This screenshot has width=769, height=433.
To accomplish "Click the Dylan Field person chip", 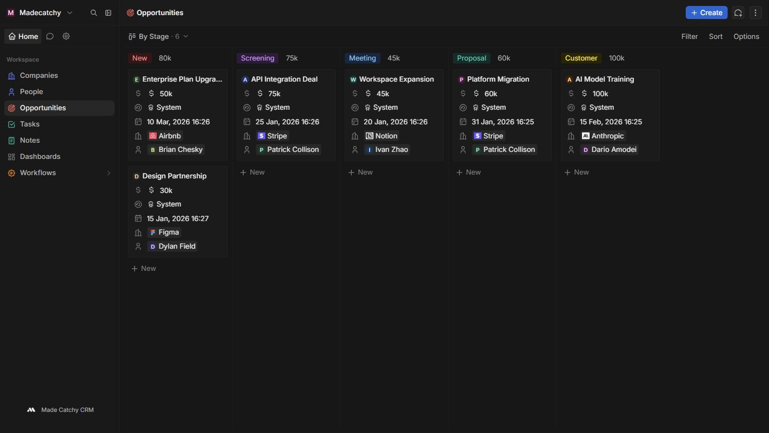I will click(172, 246).
